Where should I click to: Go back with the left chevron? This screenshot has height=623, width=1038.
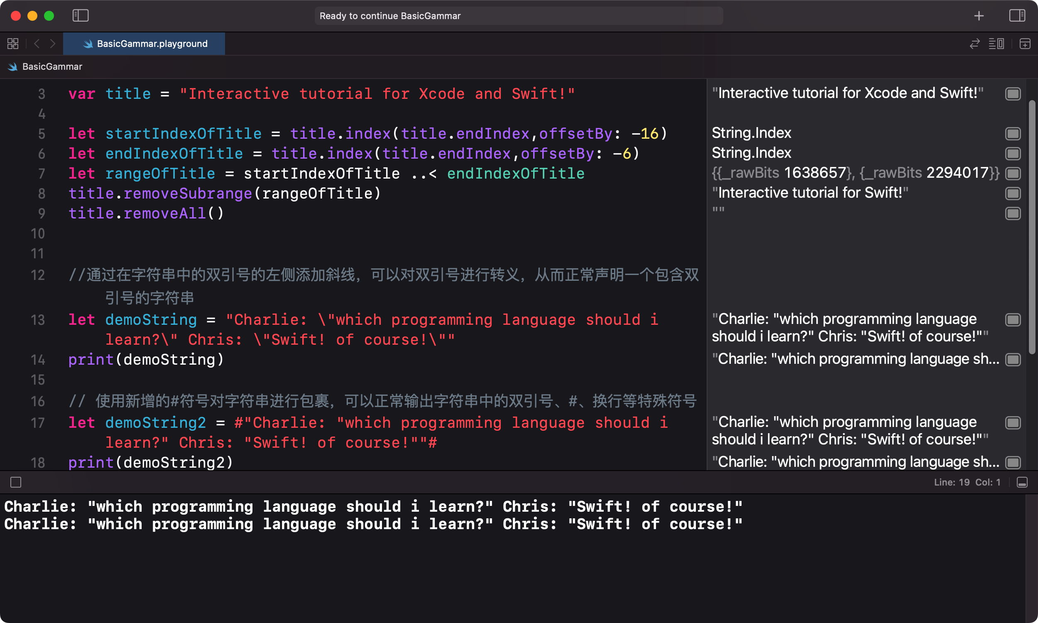pos(37,44)
